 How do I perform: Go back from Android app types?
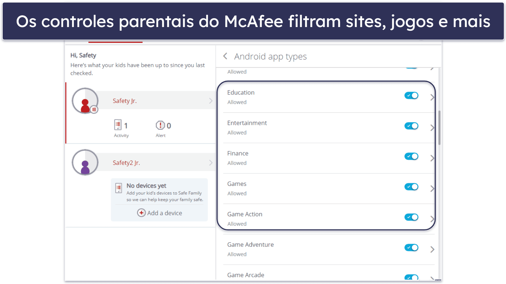[225, 56]
